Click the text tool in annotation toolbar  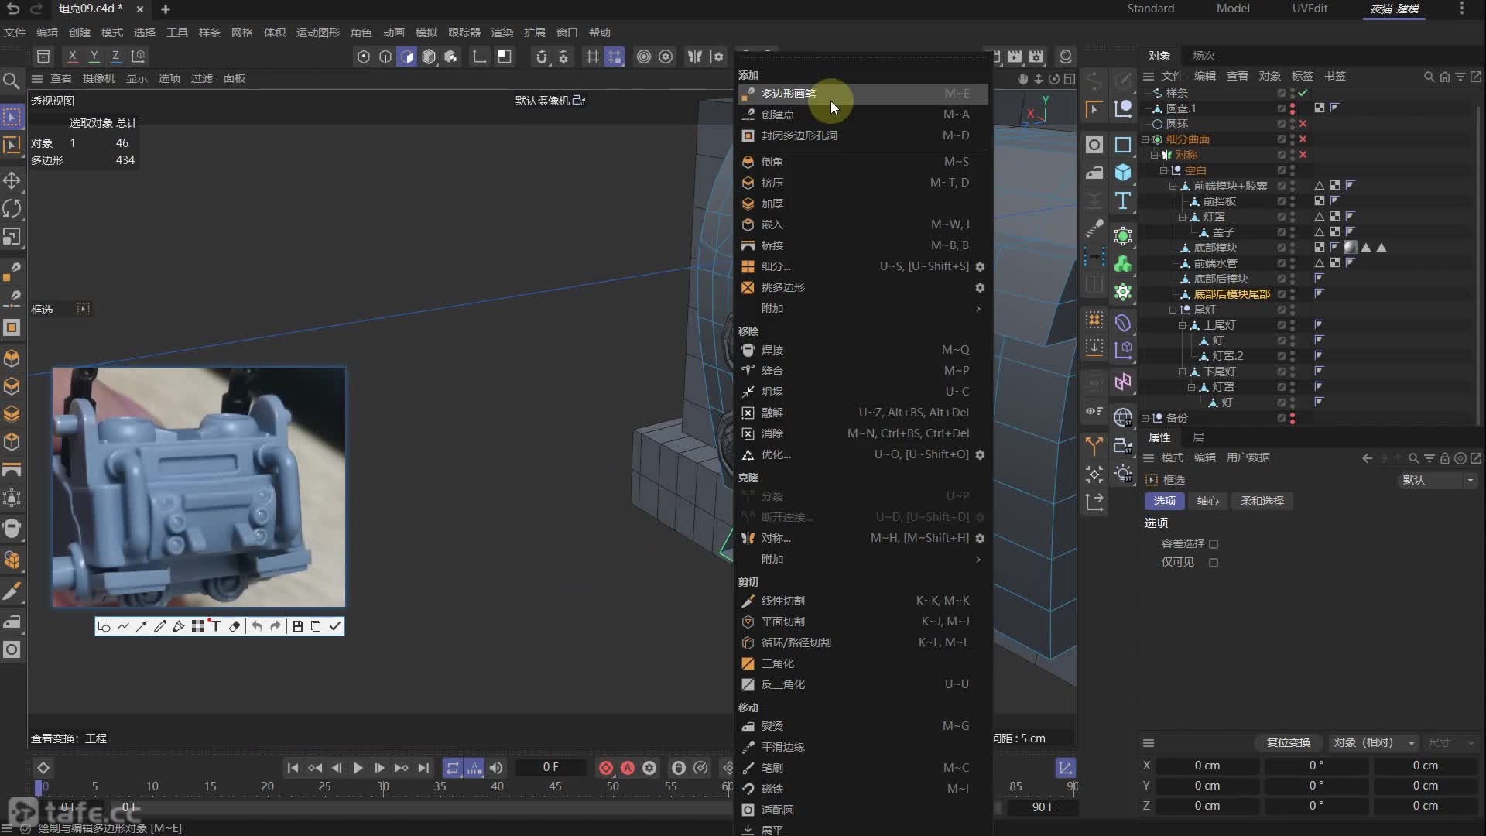(216, 626)
